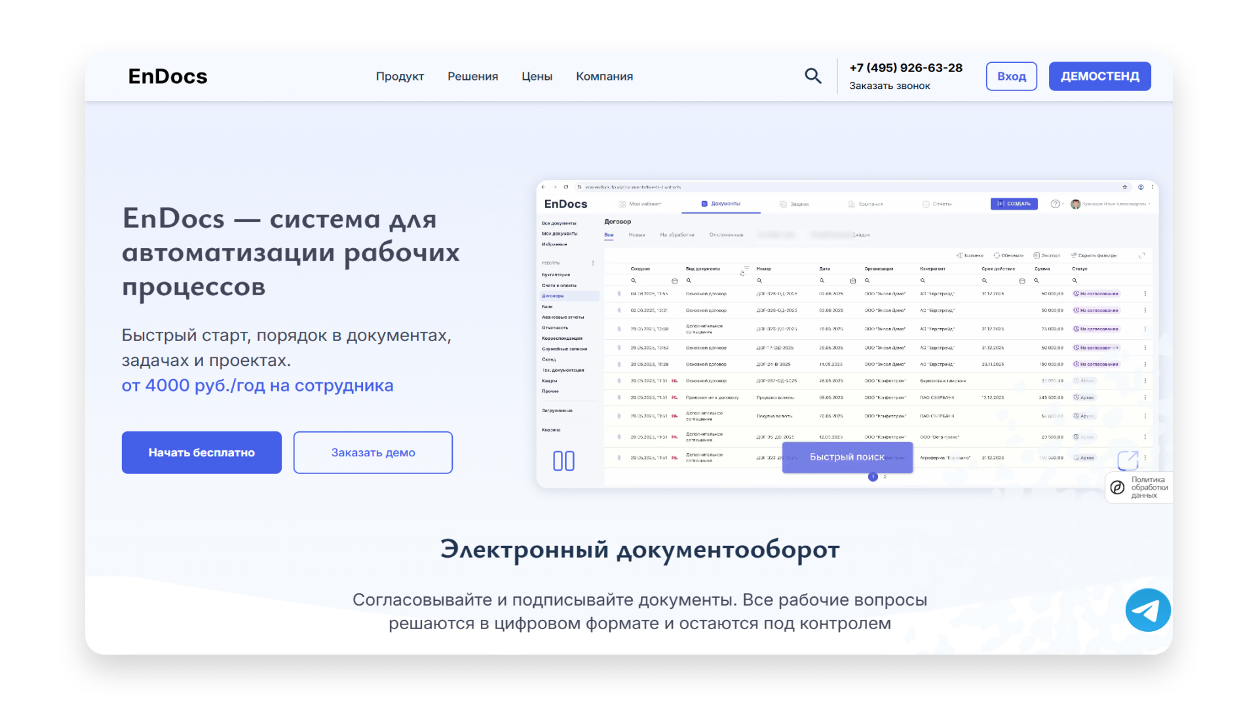This screenshot has width=1258, height=707.
Task: Open the calendar icon in Создано filter
Action: pos(675,280)
